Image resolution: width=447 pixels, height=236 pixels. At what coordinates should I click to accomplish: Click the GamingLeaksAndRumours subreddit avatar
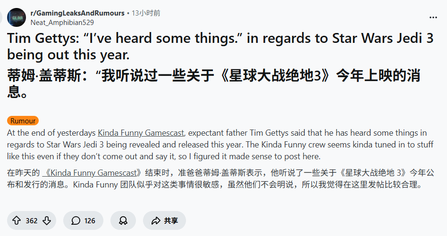tap(17, 17)
